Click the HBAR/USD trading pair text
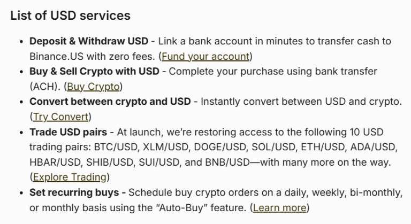 coord(55,162)
